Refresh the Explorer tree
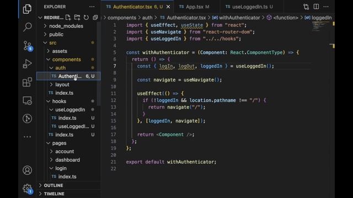The width and height of the screenshot is (353, 198). pos(86,18)
